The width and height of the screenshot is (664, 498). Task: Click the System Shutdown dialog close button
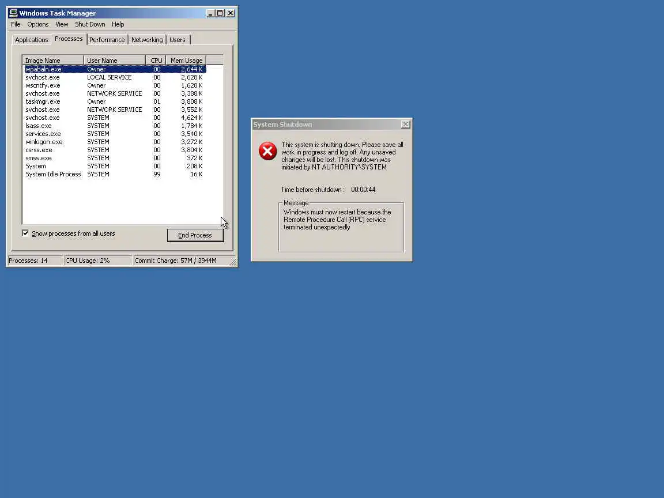[x=405, y=124]
